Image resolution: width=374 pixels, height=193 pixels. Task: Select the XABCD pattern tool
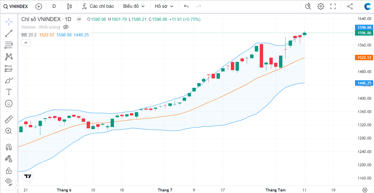tap(9, 57)
